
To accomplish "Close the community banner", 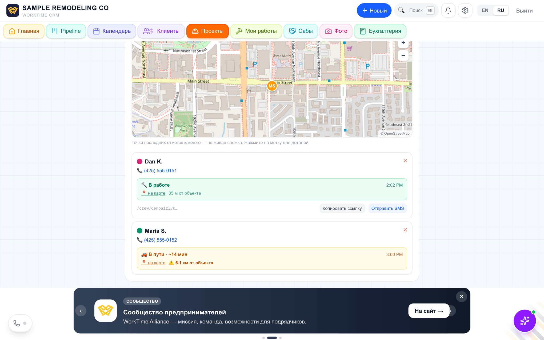I will (462, 297).
